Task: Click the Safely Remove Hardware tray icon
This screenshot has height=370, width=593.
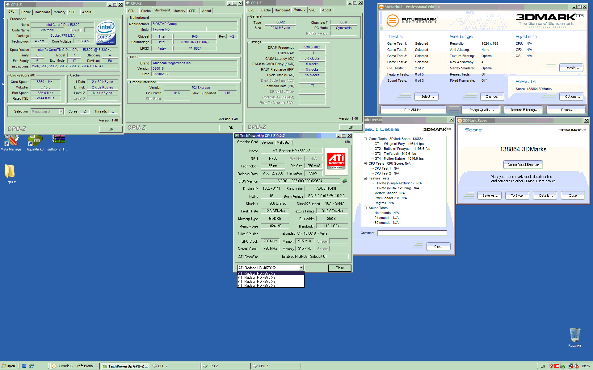Action: point(563,366)
